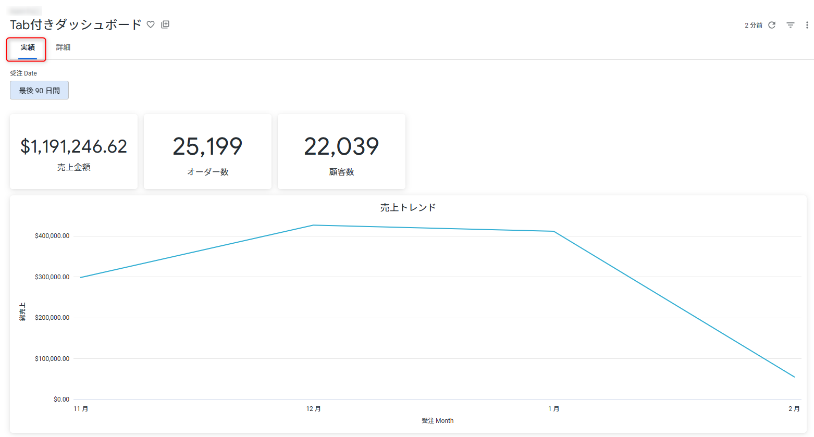Image resolution: width=814 pixels, height=437 pixels.
Task: Click the data point at 1月 on the chart
Action: click(x=553, y=230)
